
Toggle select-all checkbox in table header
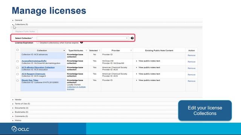(x=17, y=50)
